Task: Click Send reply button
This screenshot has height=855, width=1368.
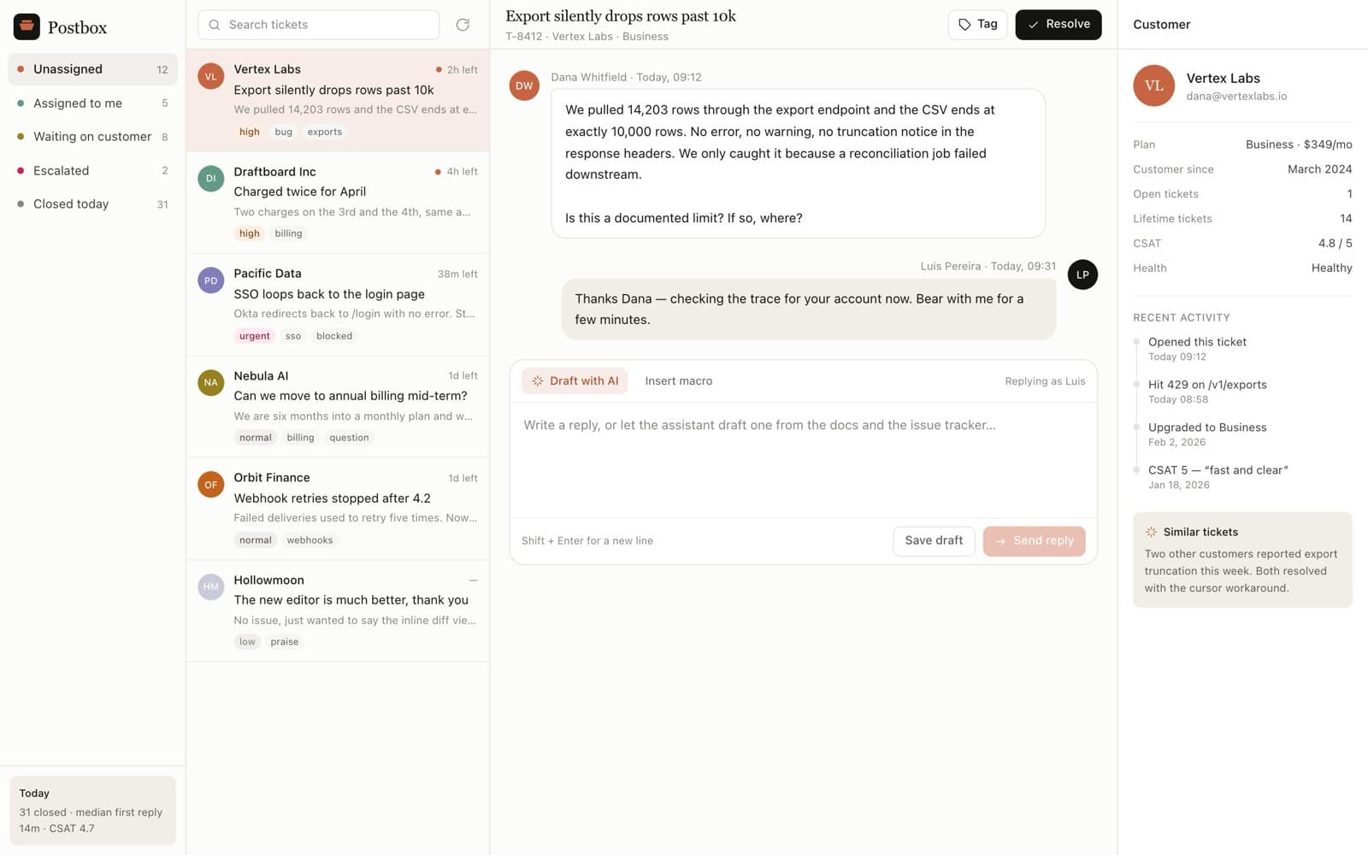Action: click(x=1035, y=541)
